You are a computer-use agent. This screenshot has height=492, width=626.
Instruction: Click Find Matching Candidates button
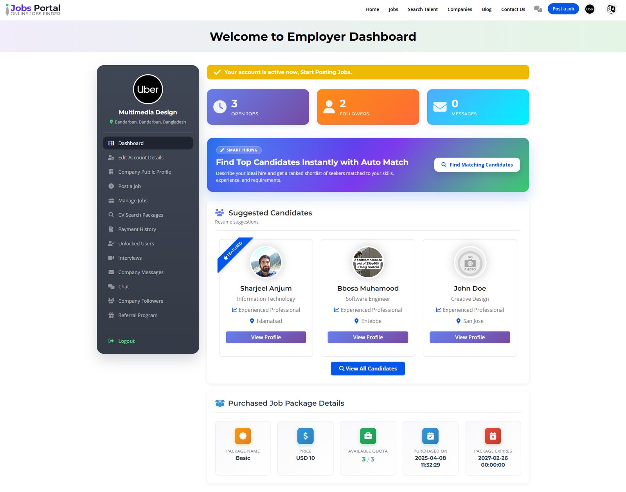[x=477, y=165]
